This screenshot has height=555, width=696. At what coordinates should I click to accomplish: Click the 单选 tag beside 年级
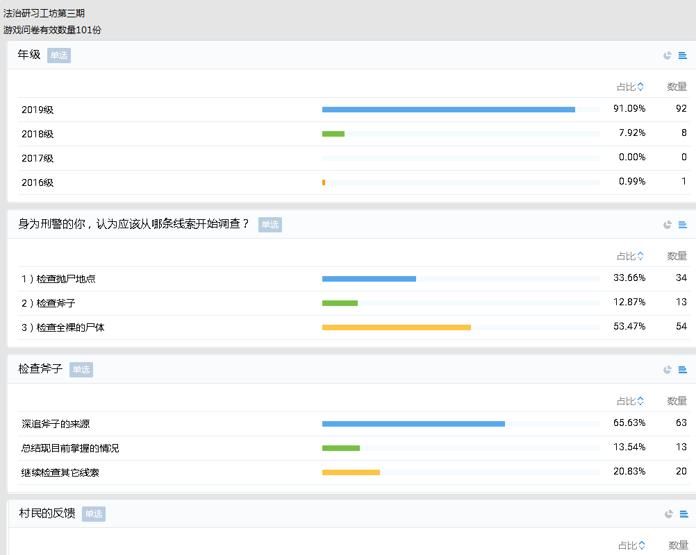click(59, 55)
